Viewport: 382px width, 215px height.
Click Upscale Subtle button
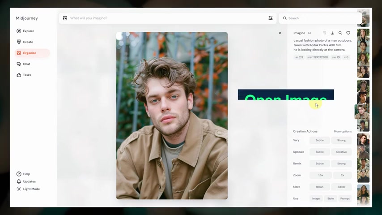click(x=320, y=152)
